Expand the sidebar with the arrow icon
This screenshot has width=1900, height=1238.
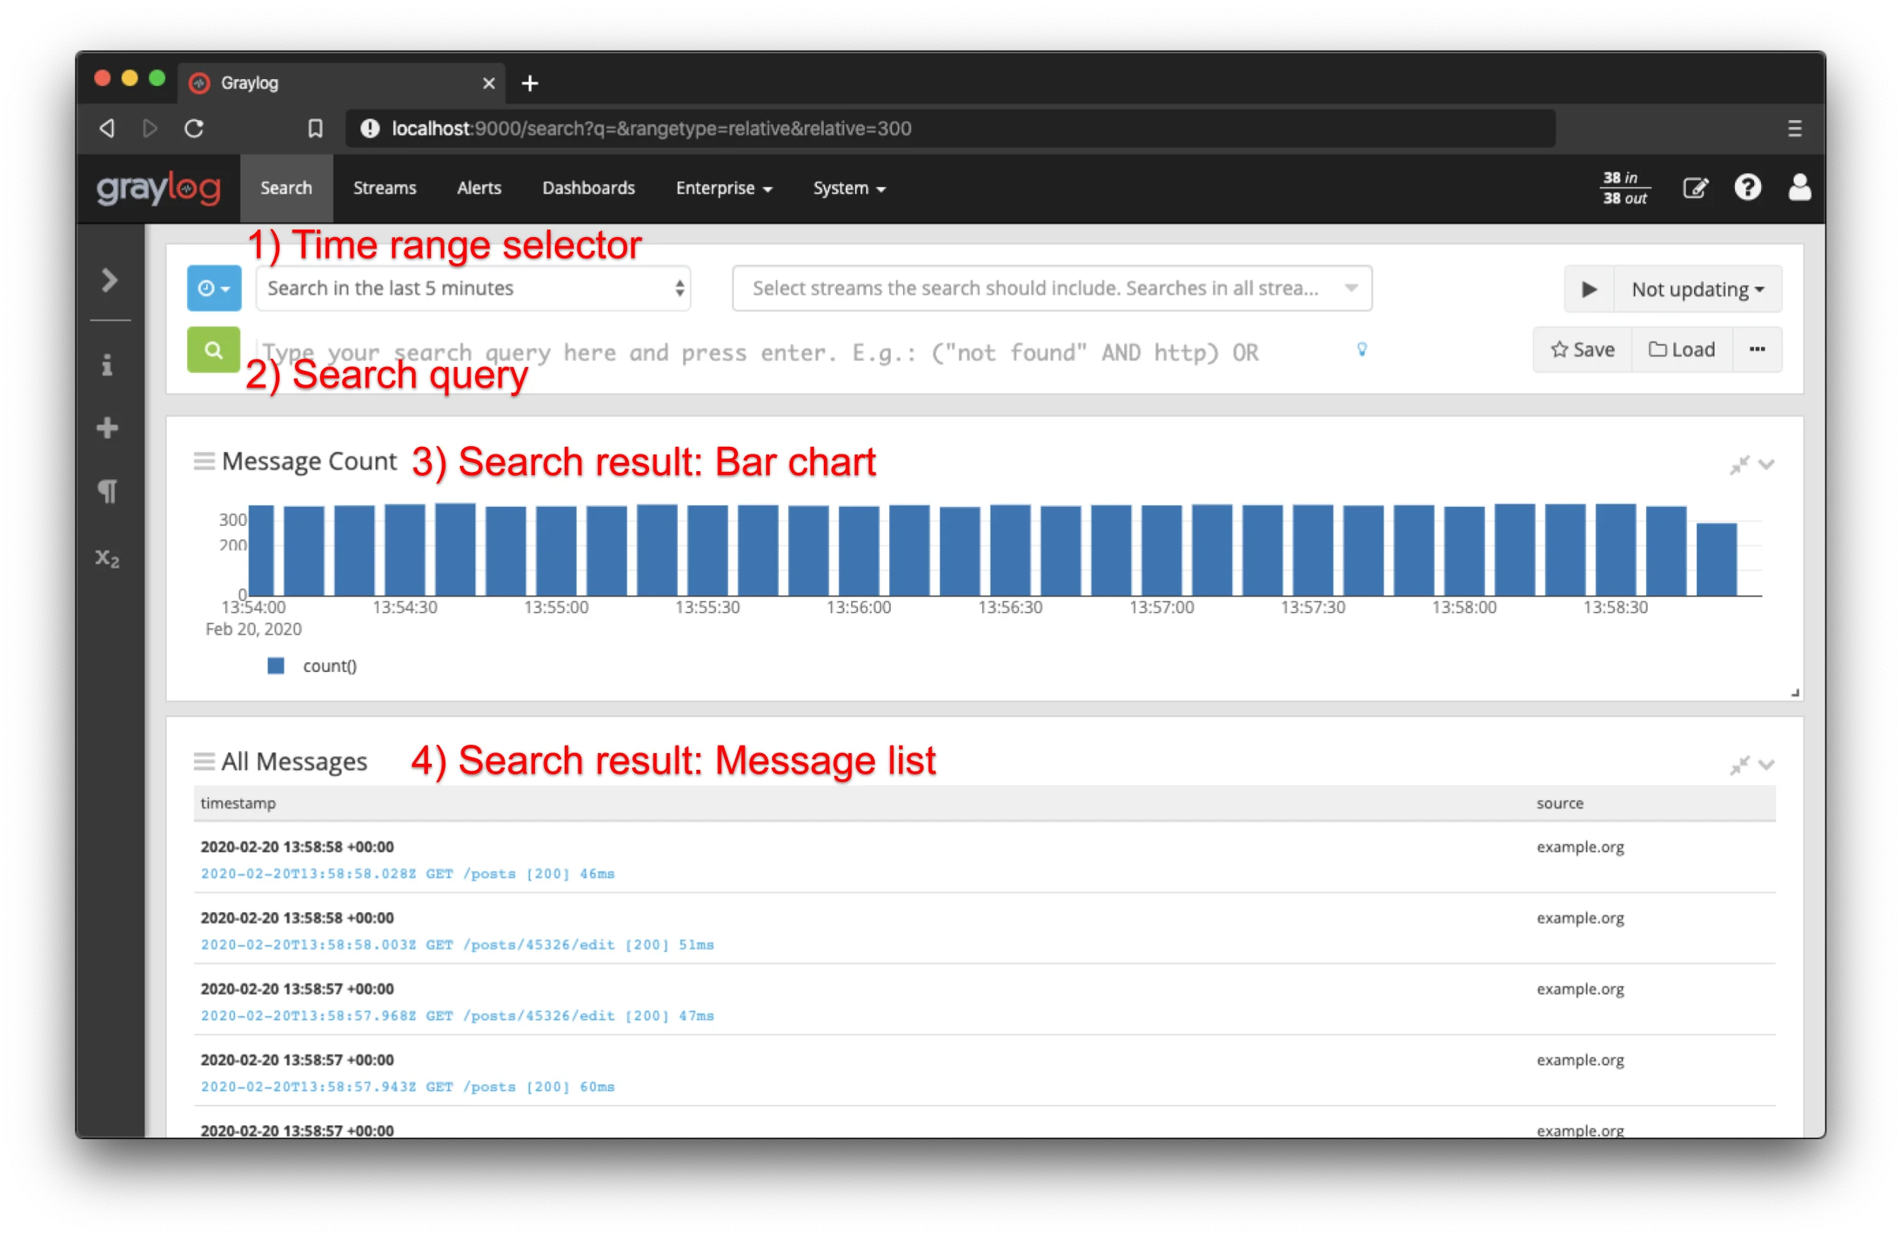109,280
